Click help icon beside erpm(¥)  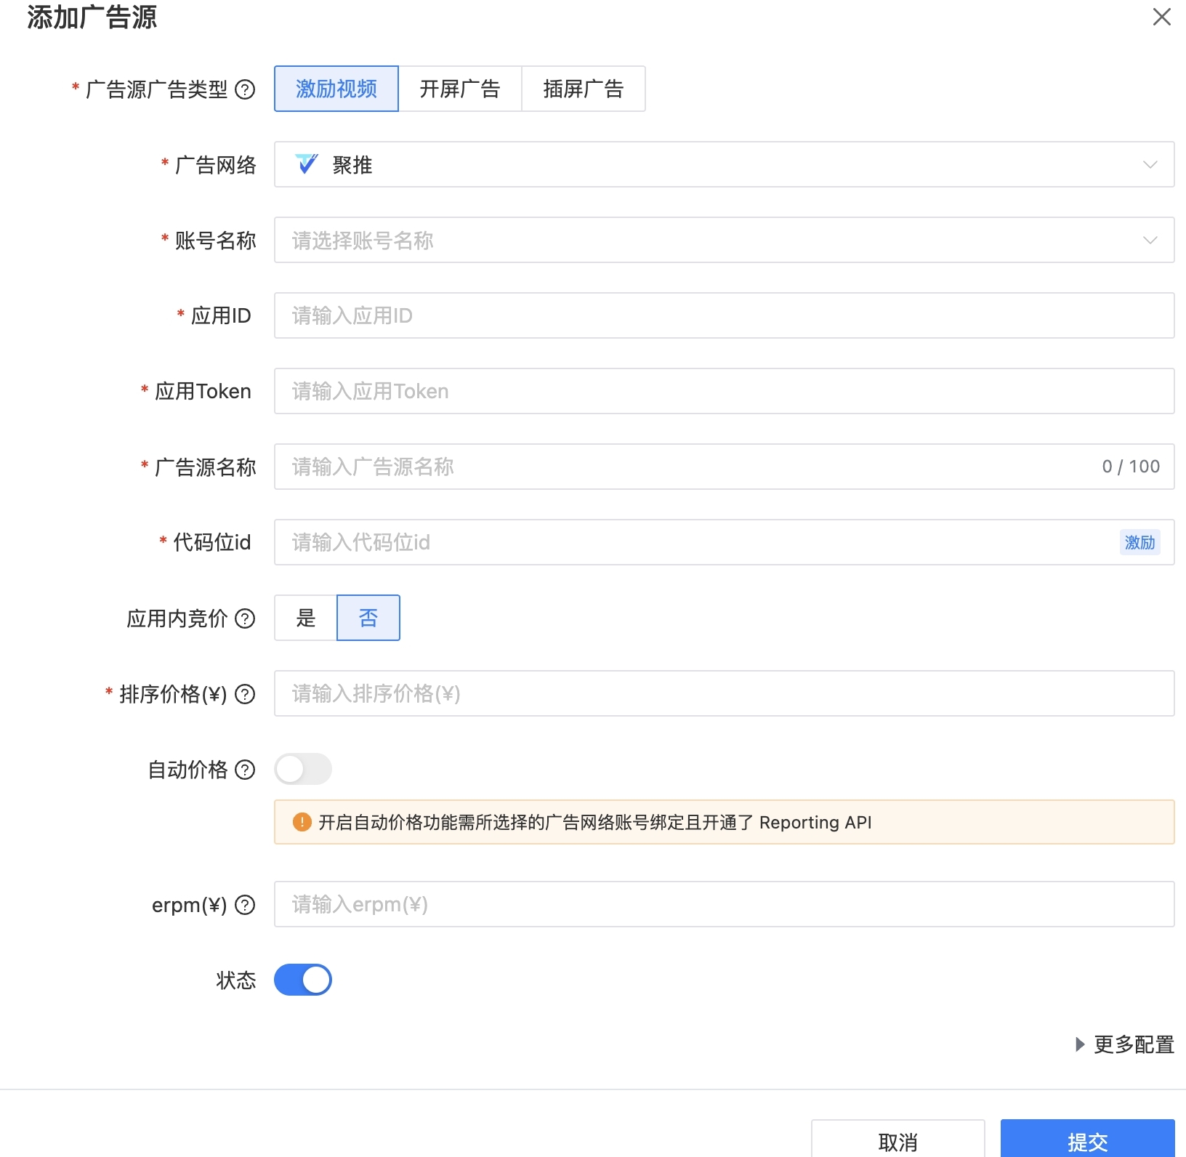click(x=246, y=905)
